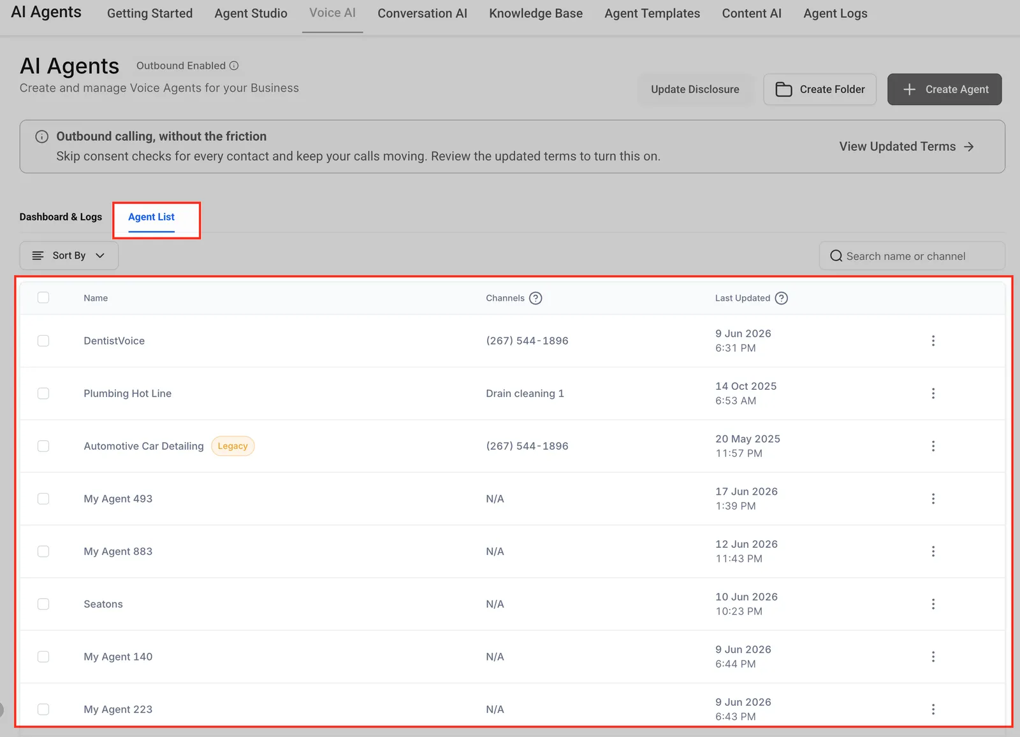Screen dimensions: 1020x737
Task: Tick the Automotive Car Detailing checkbox
Action: [x=43, y=446]
